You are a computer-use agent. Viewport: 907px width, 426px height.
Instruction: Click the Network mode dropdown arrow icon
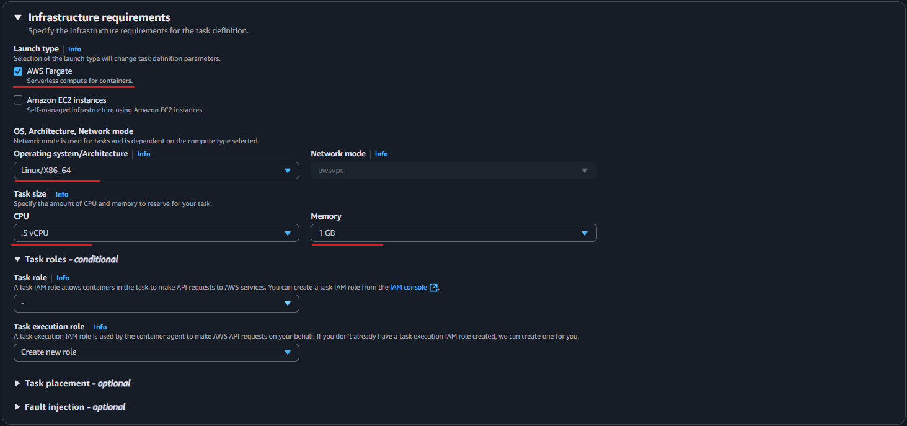tap(583, 170)
